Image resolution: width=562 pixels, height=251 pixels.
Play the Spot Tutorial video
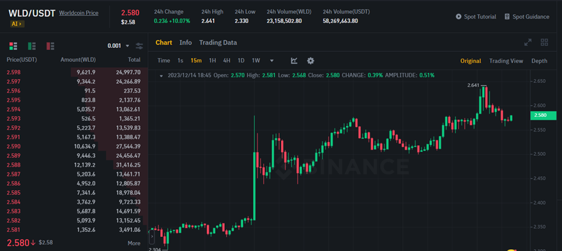[459, 17]
